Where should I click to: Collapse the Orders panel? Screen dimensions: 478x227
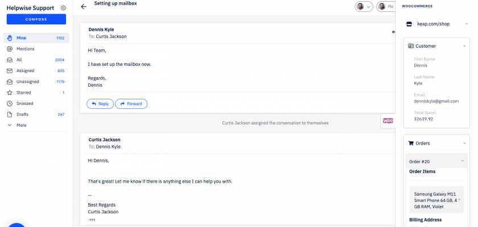coord(465,144)
